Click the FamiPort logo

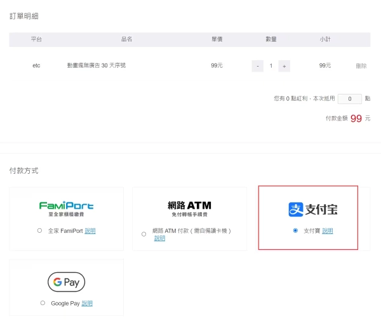pos(66,209)
